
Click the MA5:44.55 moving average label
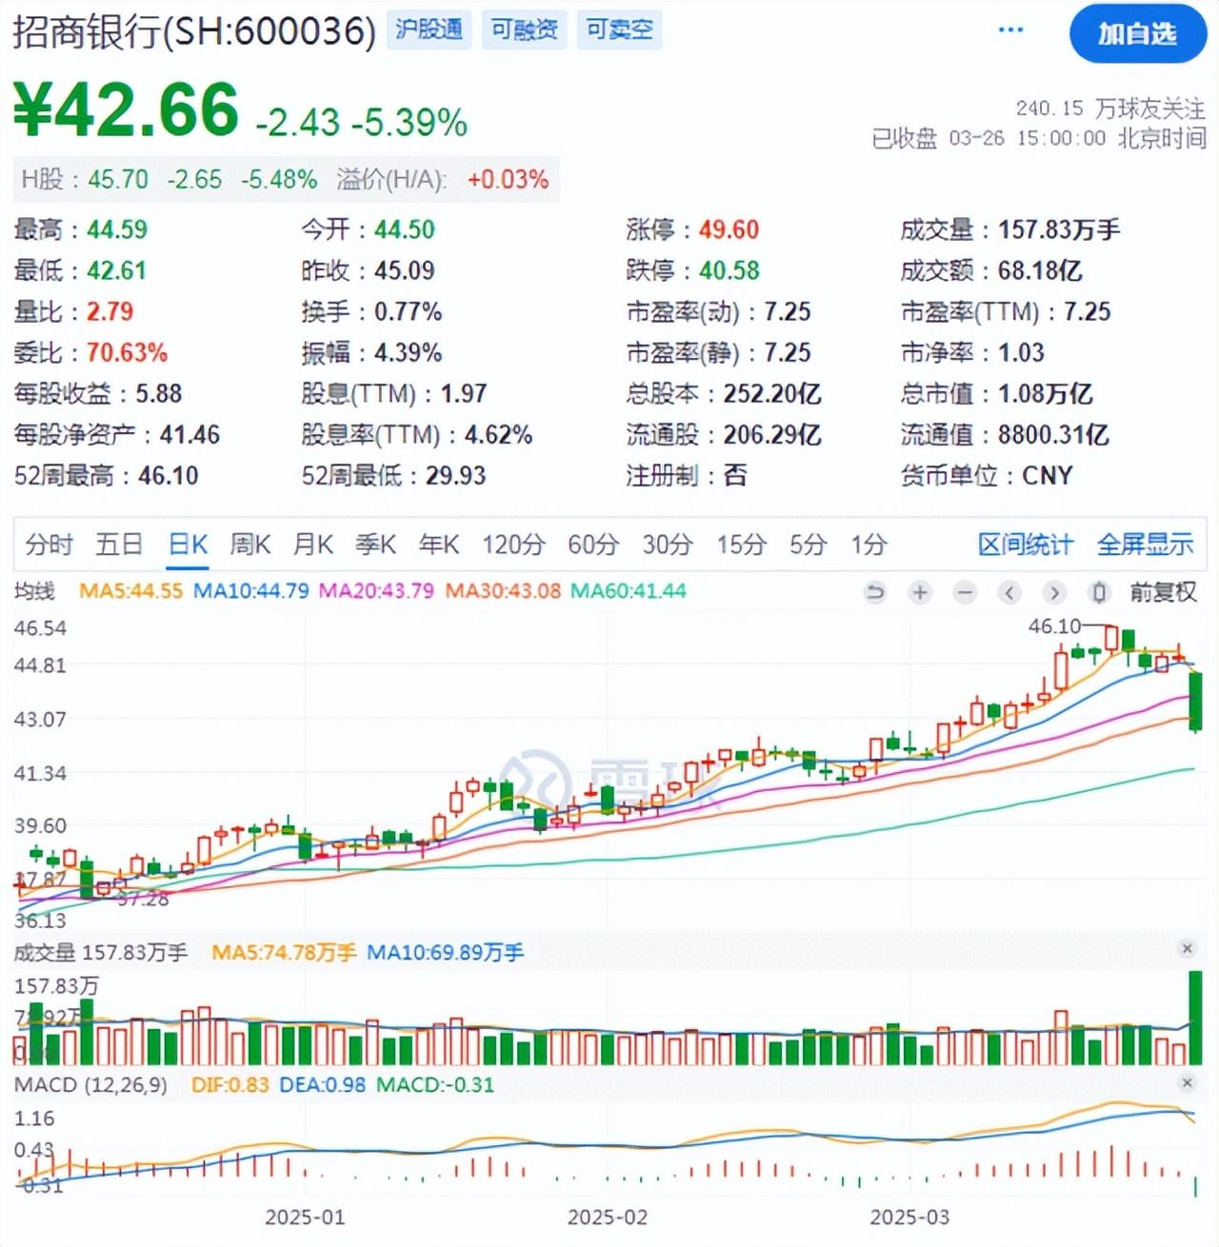pos(130,591)
